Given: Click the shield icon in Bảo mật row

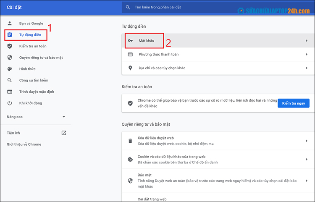Looking at the screenshot, I should 130,181.
